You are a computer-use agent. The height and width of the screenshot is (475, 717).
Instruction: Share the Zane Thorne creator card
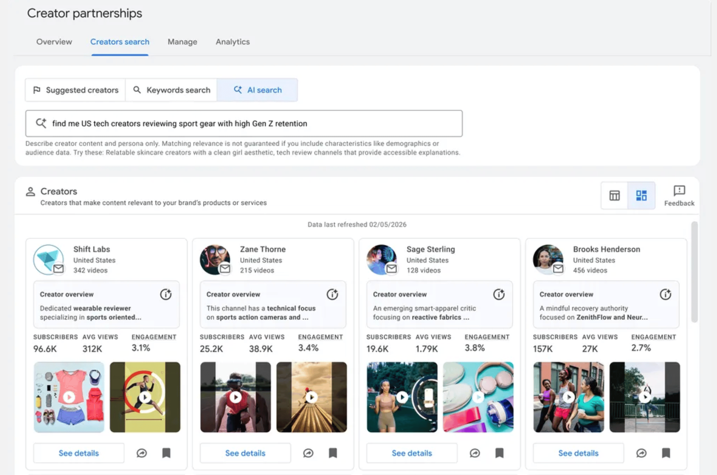308,453
